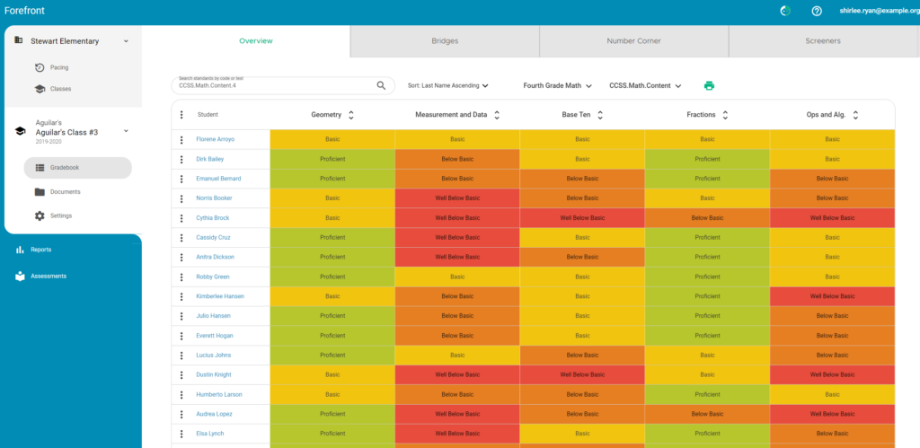Open the Reports section

tap(40, 250)
